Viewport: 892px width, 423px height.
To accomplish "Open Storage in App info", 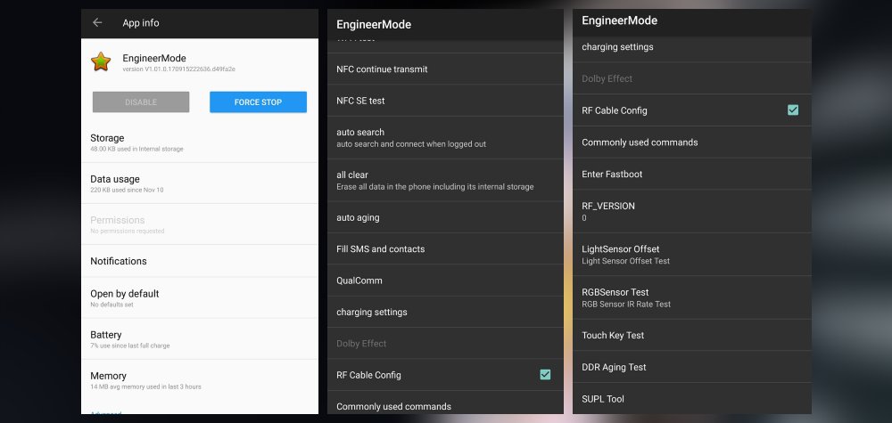I will [x=200, y=142].
